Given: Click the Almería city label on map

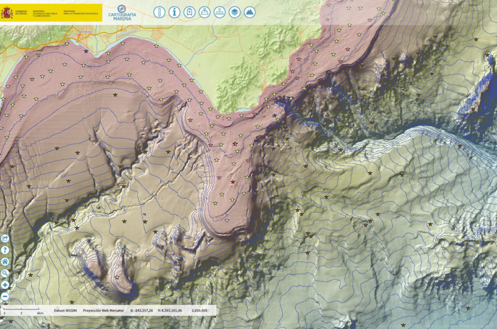Looking at the screenshot, I should pyautogui.click(x=86, y=32).
